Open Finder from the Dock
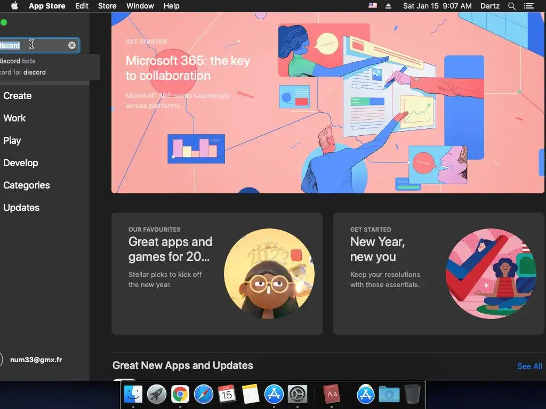Screen dimensions: 546x409 point(133,394)
